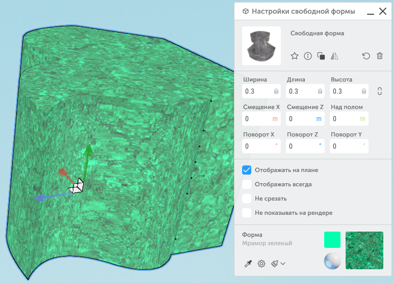Enable Отображать всегда checkbox
This screenshot has width=393, height=283.
pyautogui.click(x=247, y=184)
